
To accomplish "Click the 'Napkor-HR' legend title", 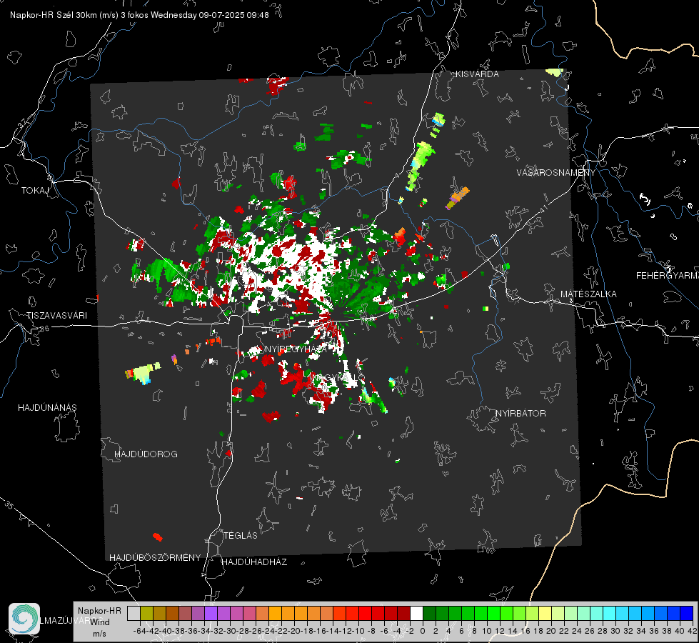I will (99, 611).
